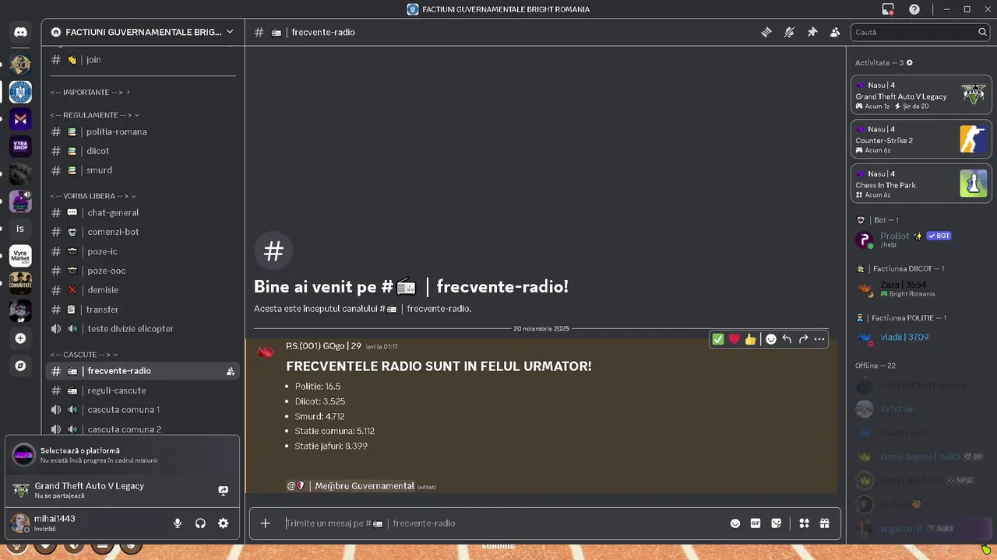Go to chat-general channel
Viewport: 997px width, 560px height.
pos(143,212)
